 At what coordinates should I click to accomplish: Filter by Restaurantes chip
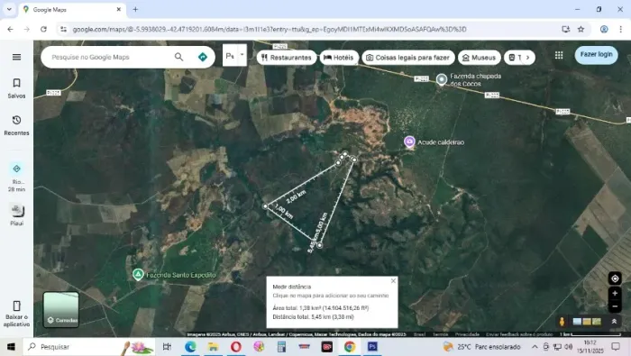tap(286, 58)
